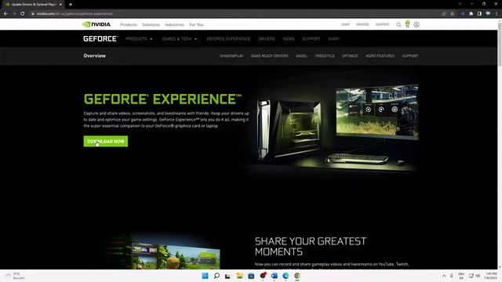Click the NVIDIA logo in the header

[x=96, y=24]
